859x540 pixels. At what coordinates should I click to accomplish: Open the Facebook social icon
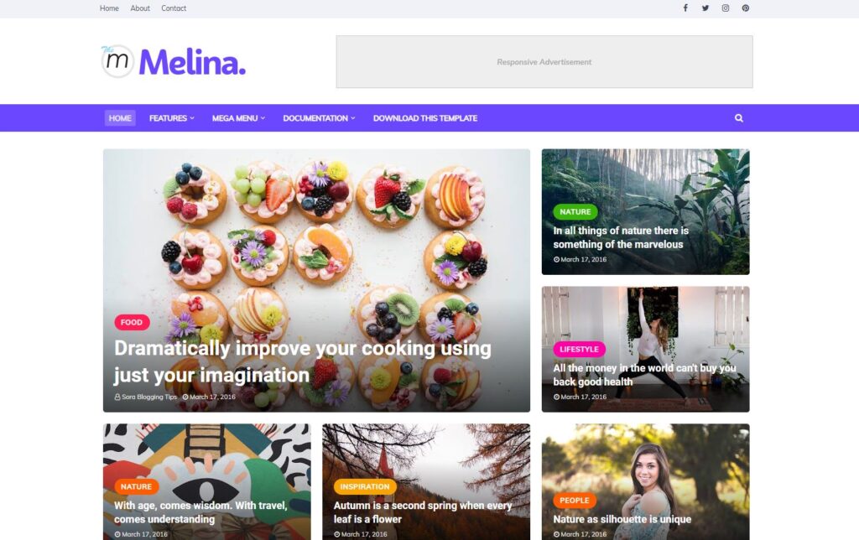[685, 8]
